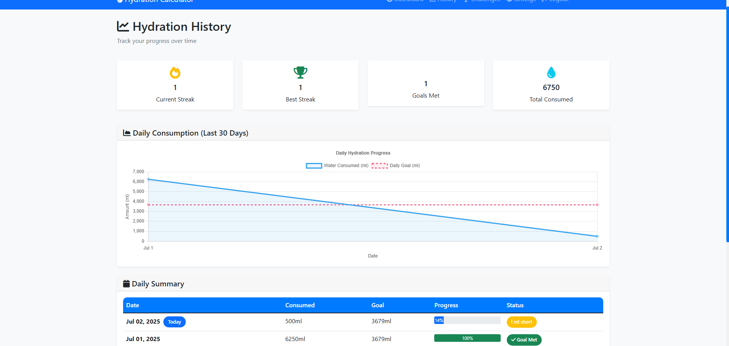Click the Jul 1 daily goal data point

[x=148, y=205]
